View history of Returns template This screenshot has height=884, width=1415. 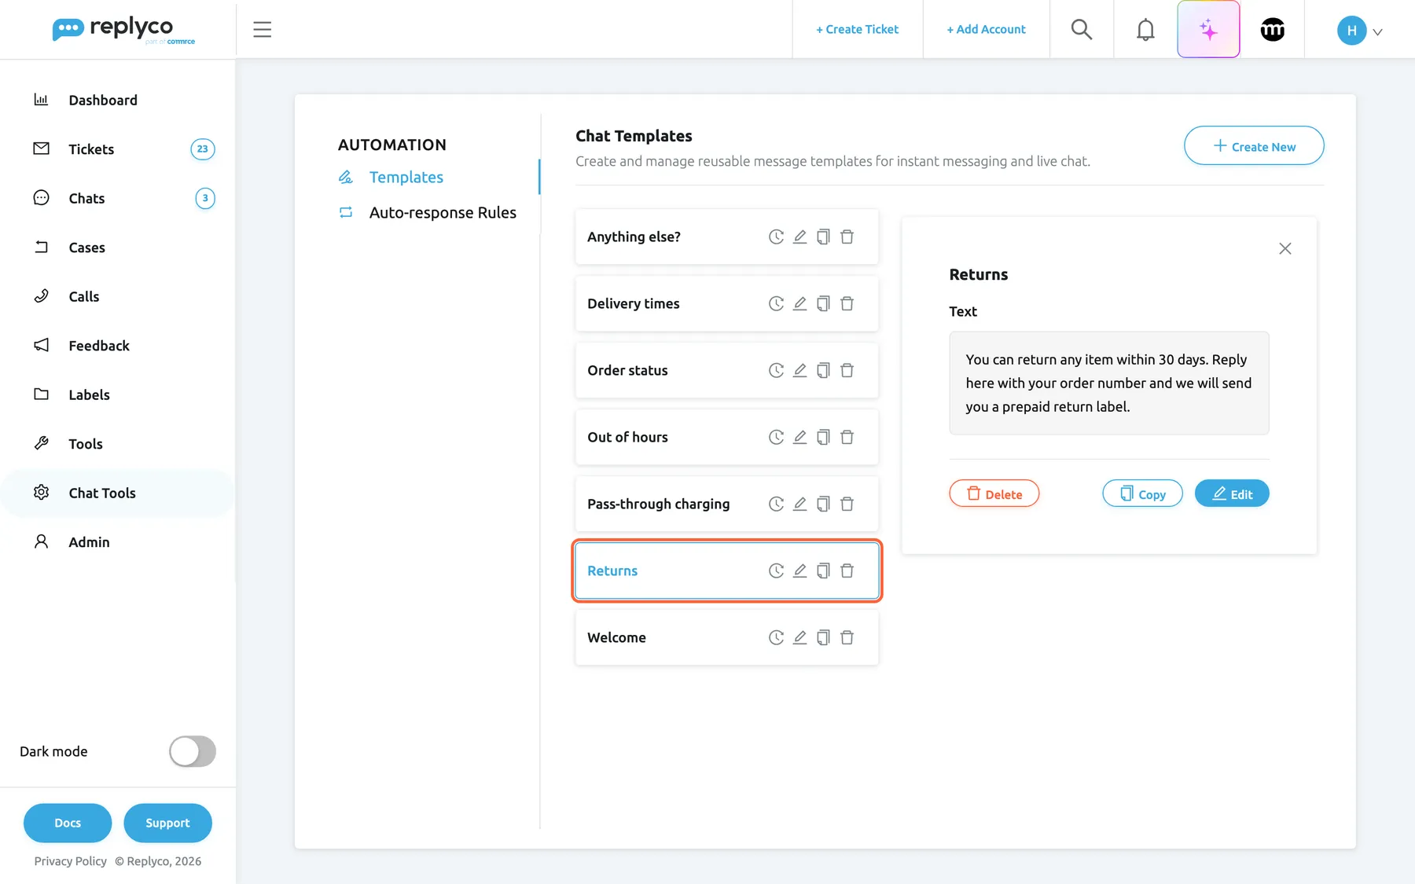click(x=776, y=570)
